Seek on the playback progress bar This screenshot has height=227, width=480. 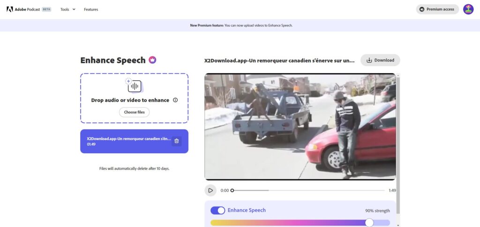click(308, 191)
